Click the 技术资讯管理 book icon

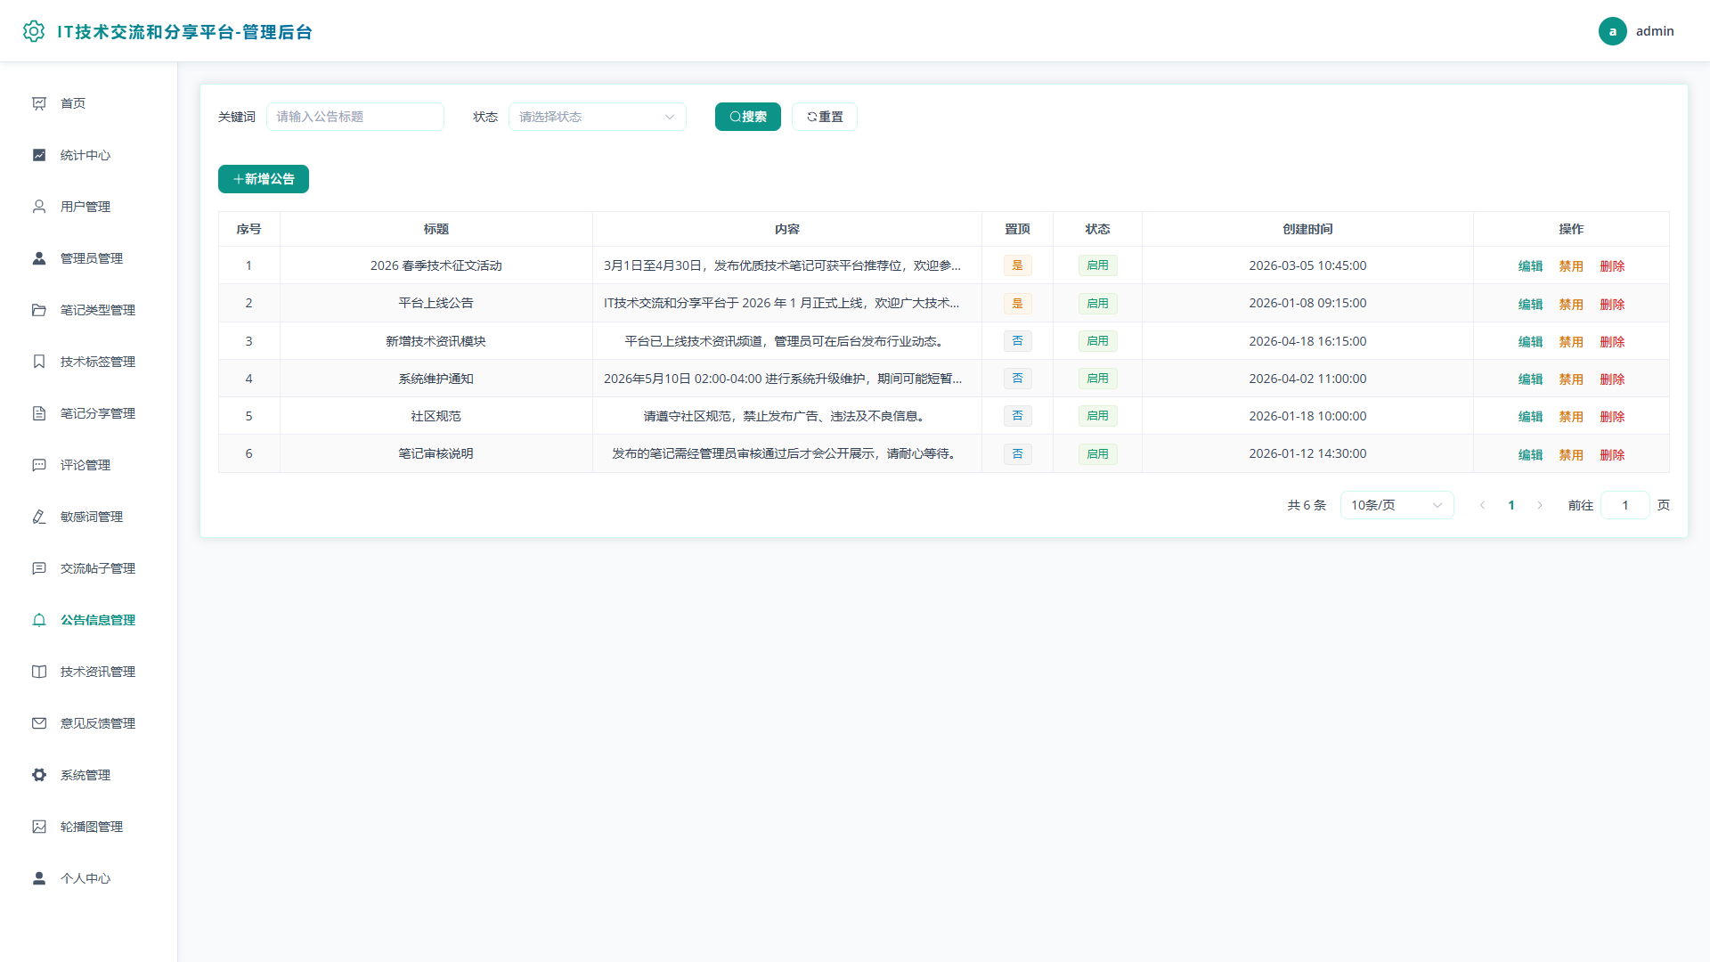pyautogui.click(x=39, y=672)
